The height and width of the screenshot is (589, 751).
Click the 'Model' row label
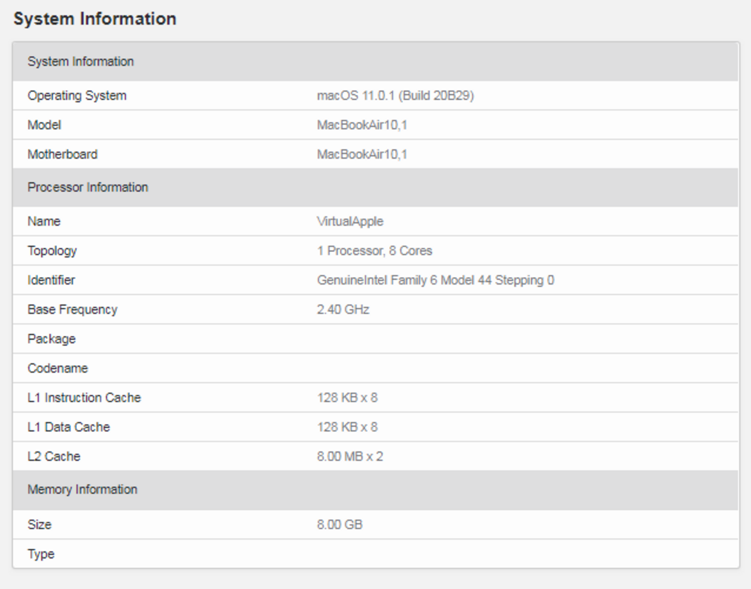click(x=44, y=125)
